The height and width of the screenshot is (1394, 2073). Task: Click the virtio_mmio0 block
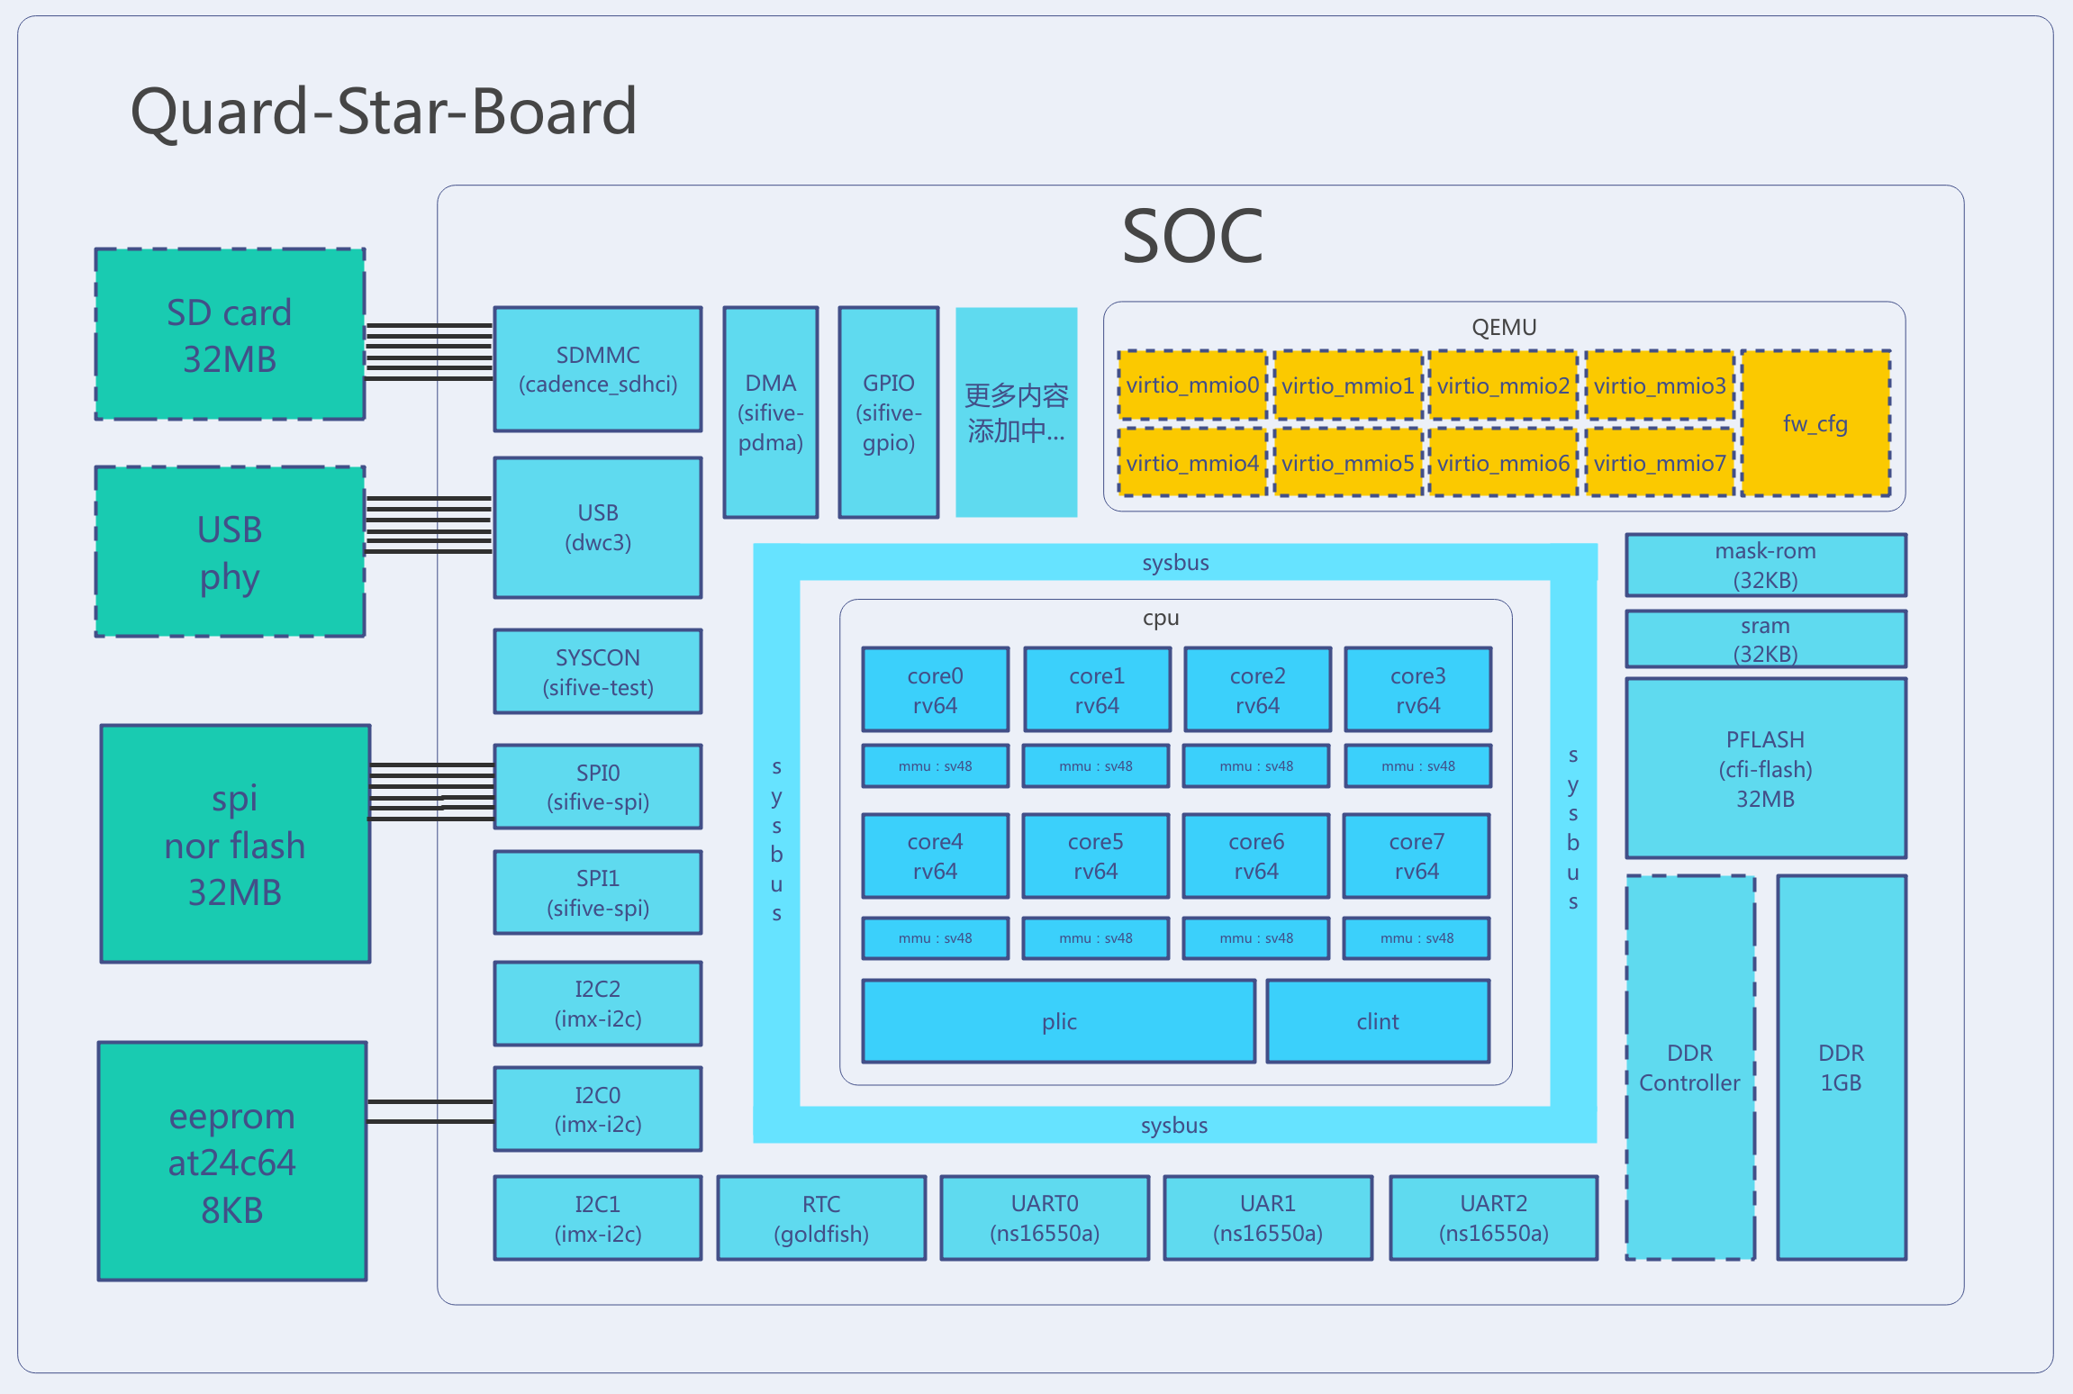[x=1191, y=385]
